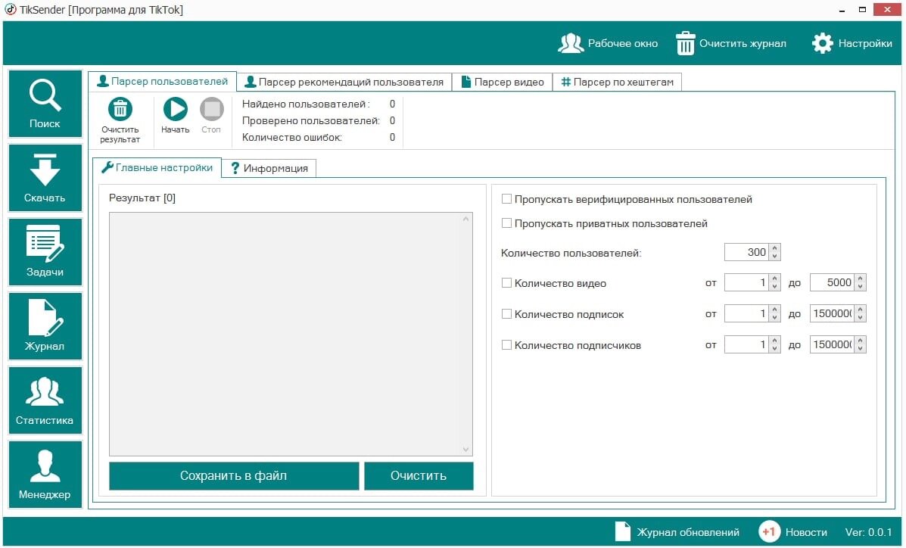Image resolution: width=906 pixels, height=548 pixels.
Task: Close the TikSender window
Action: [886, 10]
